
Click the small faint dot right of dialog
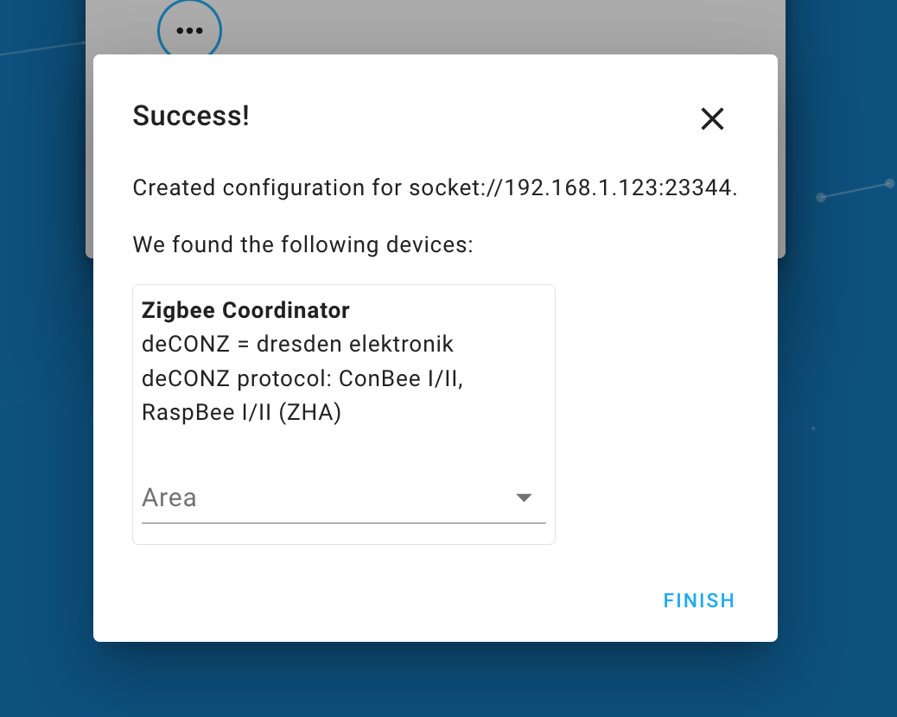pos(813,428)
